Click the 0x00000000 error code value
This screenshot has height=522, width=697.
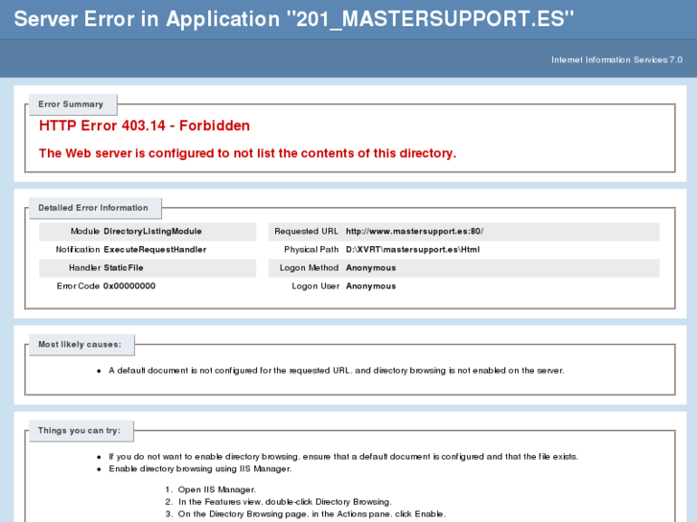point(129,285)
